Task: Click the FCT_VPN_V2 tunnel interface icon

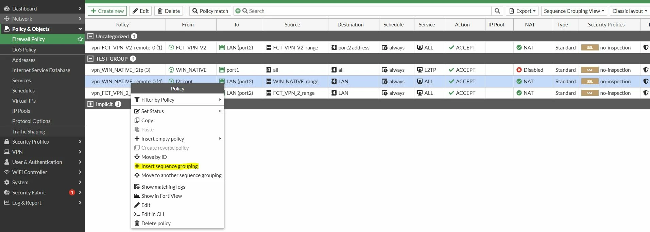Action: (171, 47)
